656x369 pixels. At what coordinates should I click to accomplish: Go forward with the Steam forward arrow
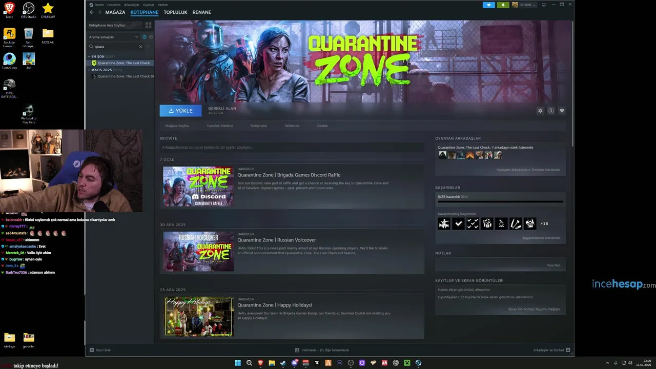98,12
